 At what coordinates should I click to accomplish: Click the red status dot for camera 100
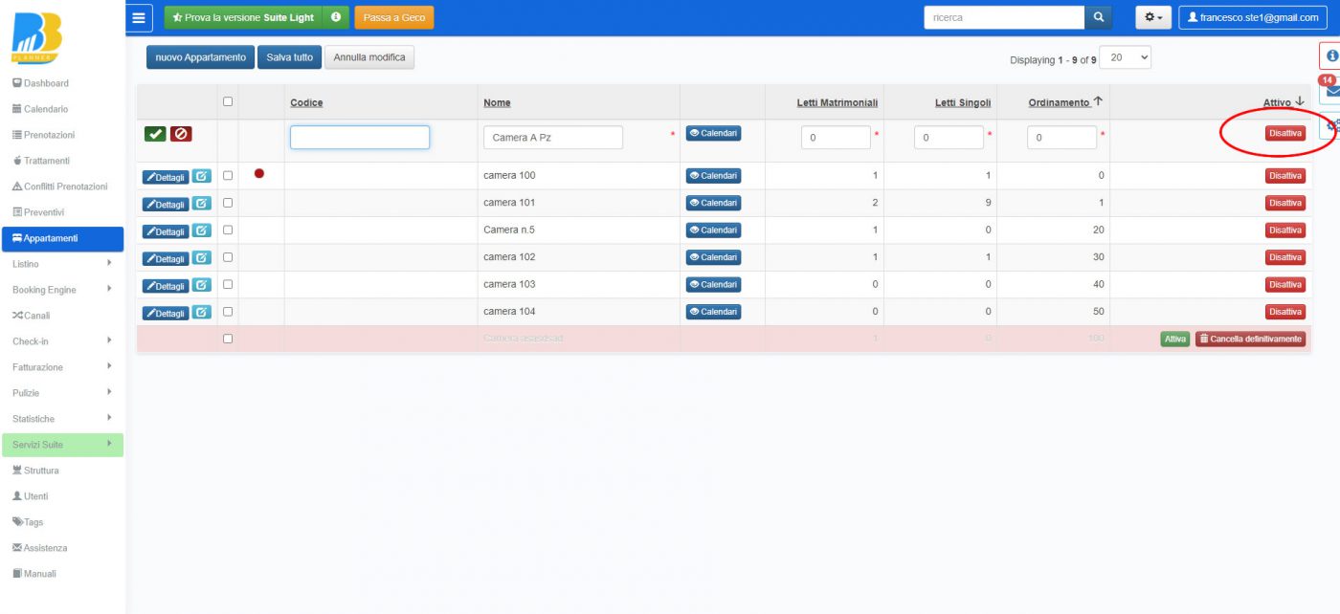[259, 174]
